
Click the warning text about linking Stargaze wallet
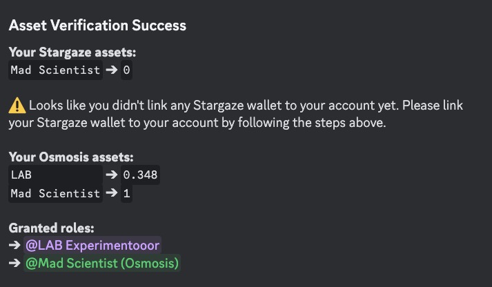point(242,106)
